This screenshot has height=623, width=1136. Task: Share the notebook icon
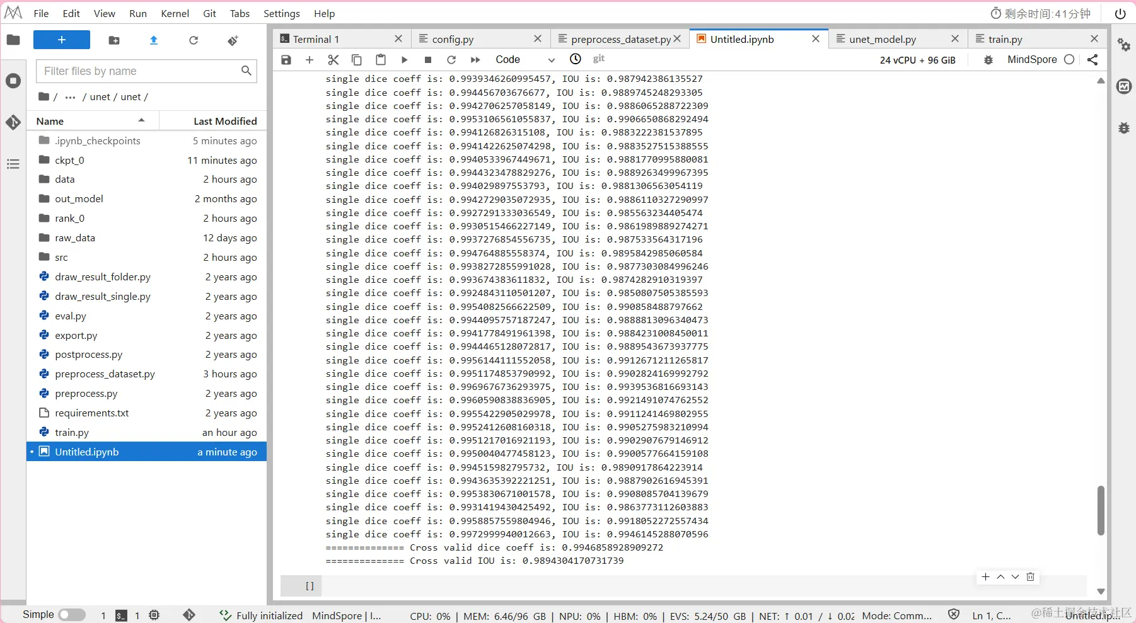coord(1093,59)
